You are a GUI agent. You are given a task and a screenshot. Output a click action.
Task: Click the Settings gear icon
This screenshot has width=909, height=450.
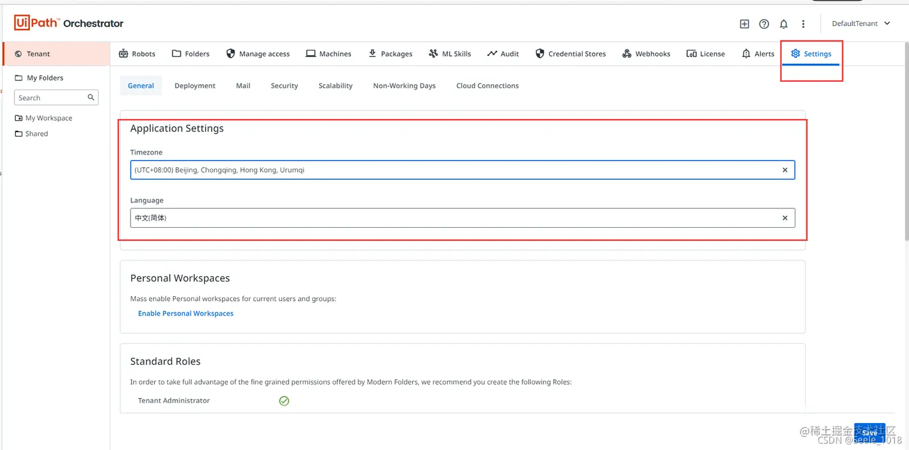tap(795, 53)
